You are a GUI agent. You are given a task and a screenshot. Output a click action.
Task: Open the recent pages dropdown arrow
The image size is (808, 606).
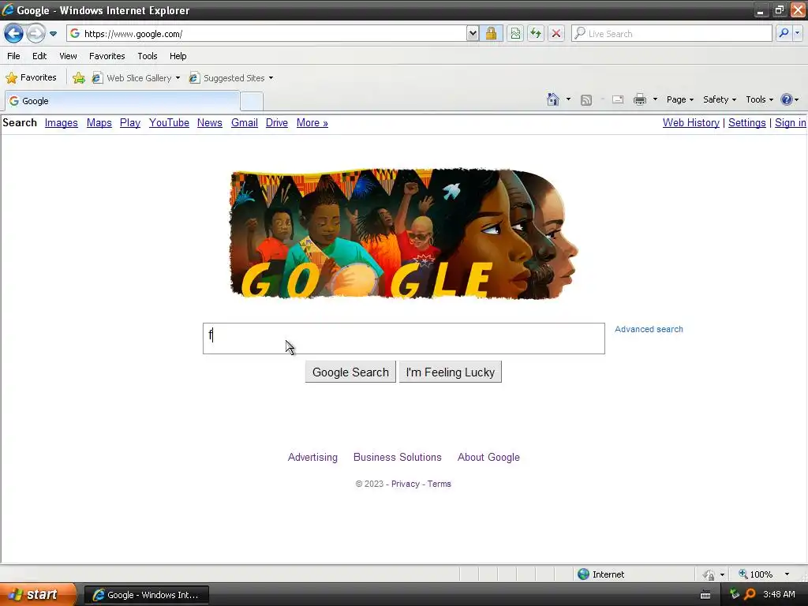tap(53, 34)
